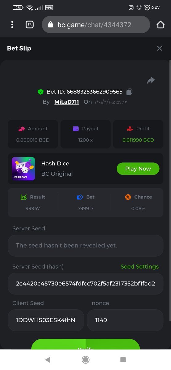Tap the browser home icon

[161, 25]
